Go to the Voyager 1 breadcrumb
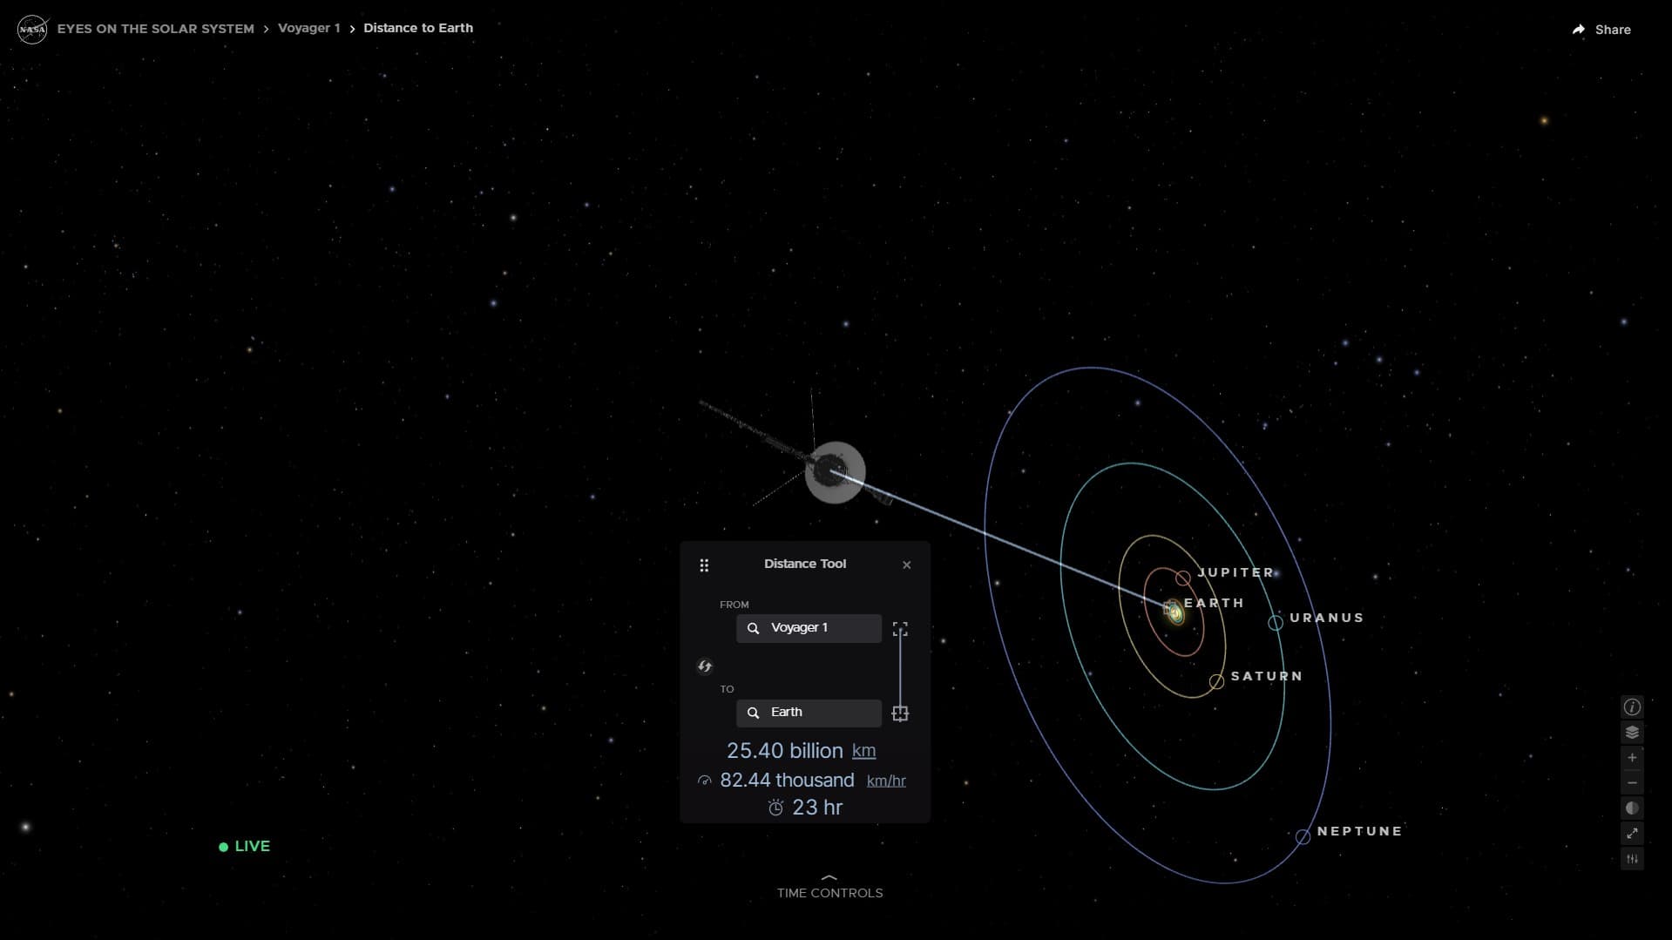 [x=309, y=28]
